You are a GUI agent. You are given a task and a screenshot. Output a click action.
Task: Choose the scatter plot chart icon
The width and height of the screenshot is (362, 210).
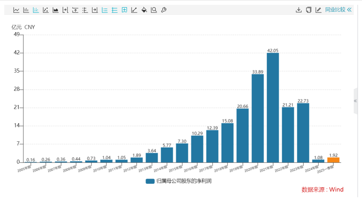(46, 10)
